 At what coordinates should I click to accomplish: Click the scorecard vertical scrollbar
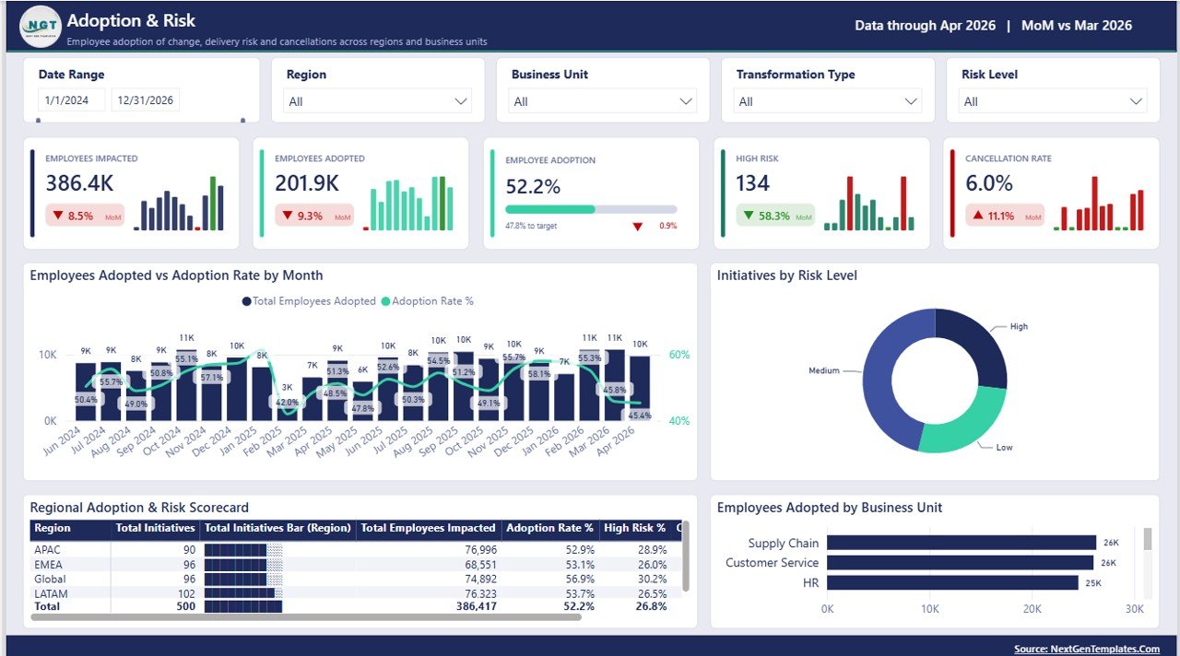(685, 556)
